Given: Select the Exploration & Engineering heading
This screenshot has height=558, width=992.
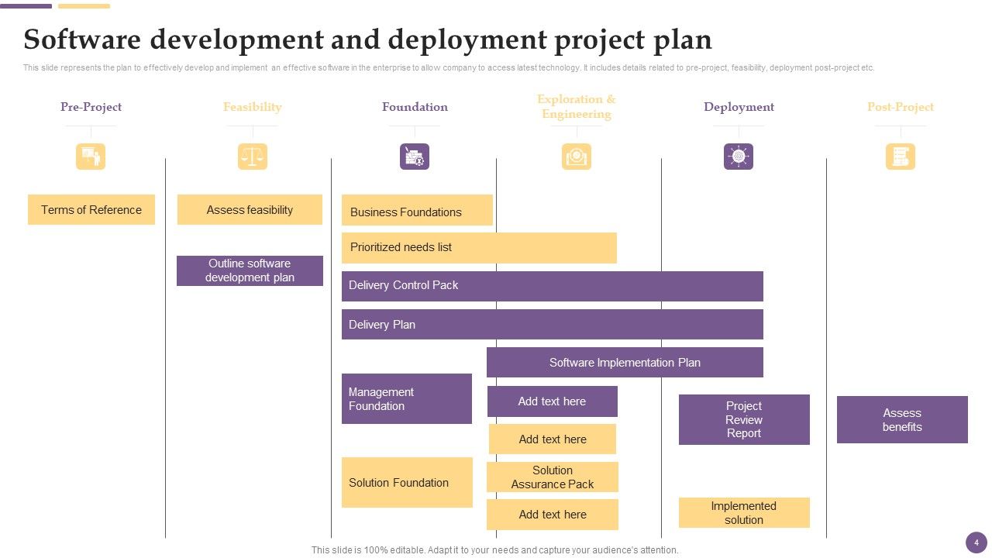Looking at the screenshot, I should 576,106.
